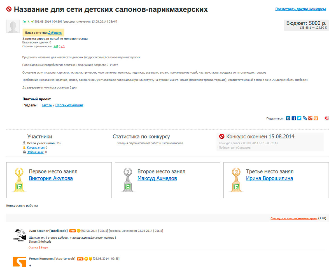Screen dimensions: 336x267
Task: Open the Тексты section link
Action: 47,105
